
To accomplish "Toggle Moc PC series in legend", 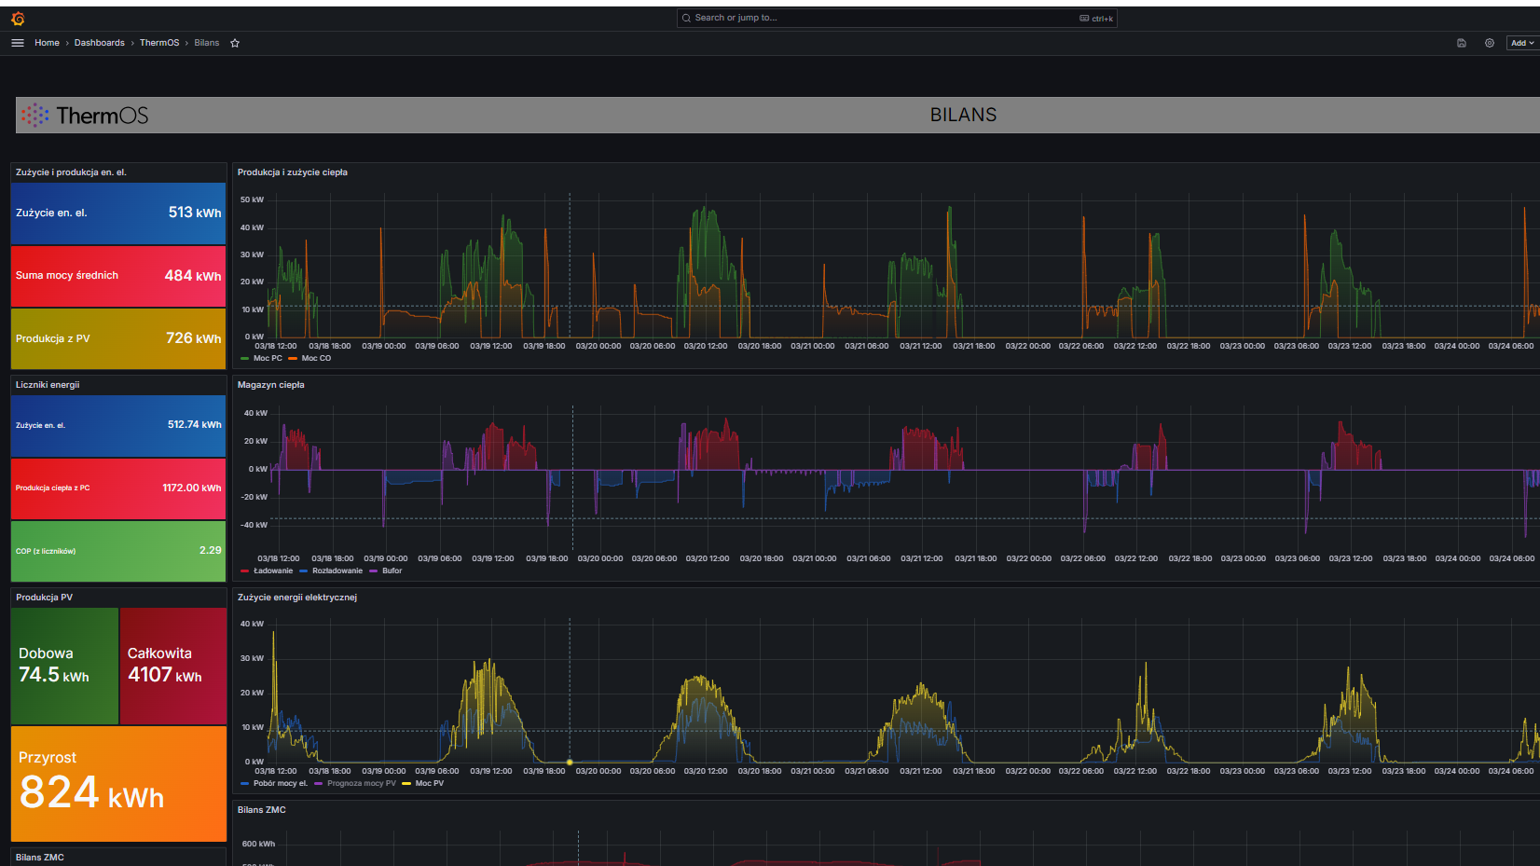I will click(x=268, y=358).
